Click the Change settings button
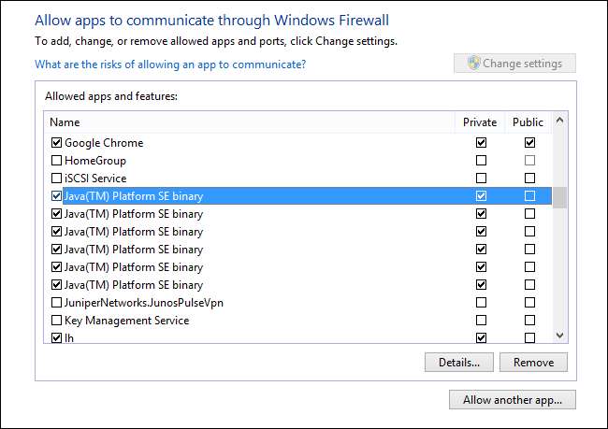This screenshot has height=429, width=608. point(514,64)
